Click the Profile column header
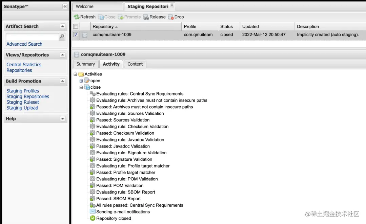The width and height of the screenshot is (366, 224). click(x=200, y=27)
